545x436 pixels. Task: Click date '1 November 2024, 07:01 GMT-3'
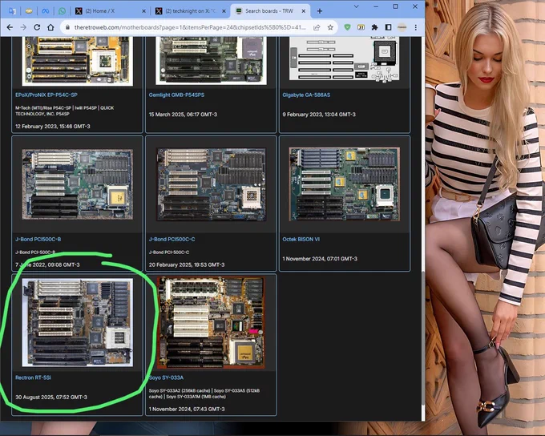(320, 259)
